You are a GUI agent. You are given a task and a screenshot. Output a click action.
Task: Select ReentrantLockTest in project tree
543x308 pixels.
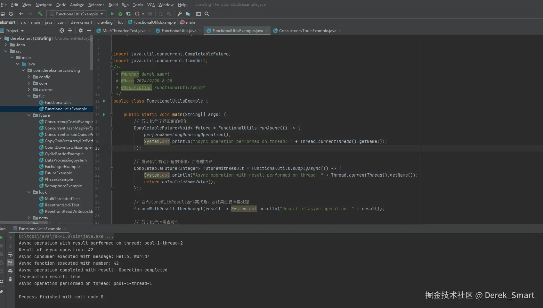pyautogui.click(x=62, y=205)
